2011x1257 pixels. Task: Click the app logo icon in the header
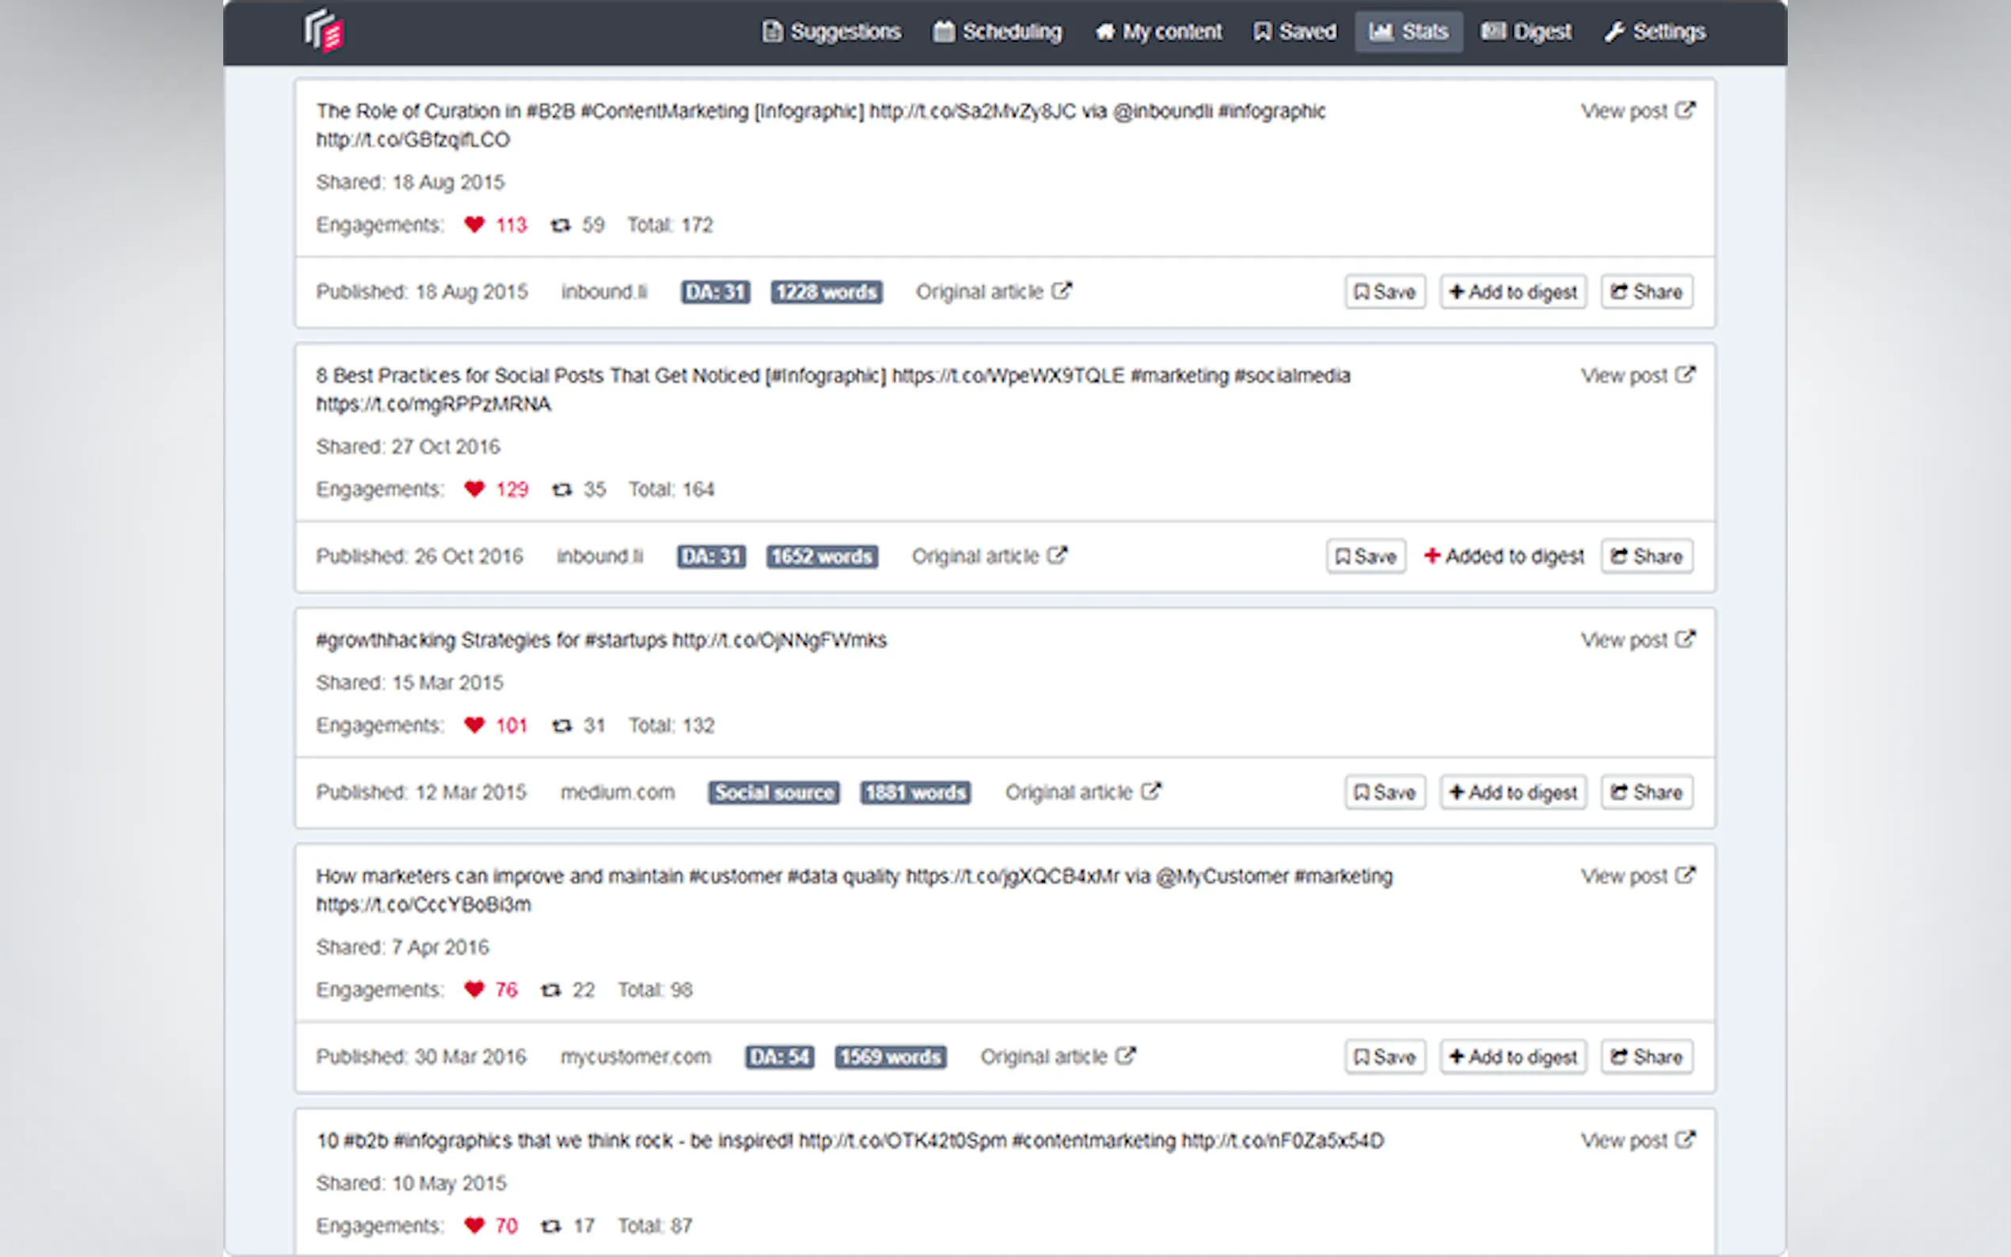[325, 32]
